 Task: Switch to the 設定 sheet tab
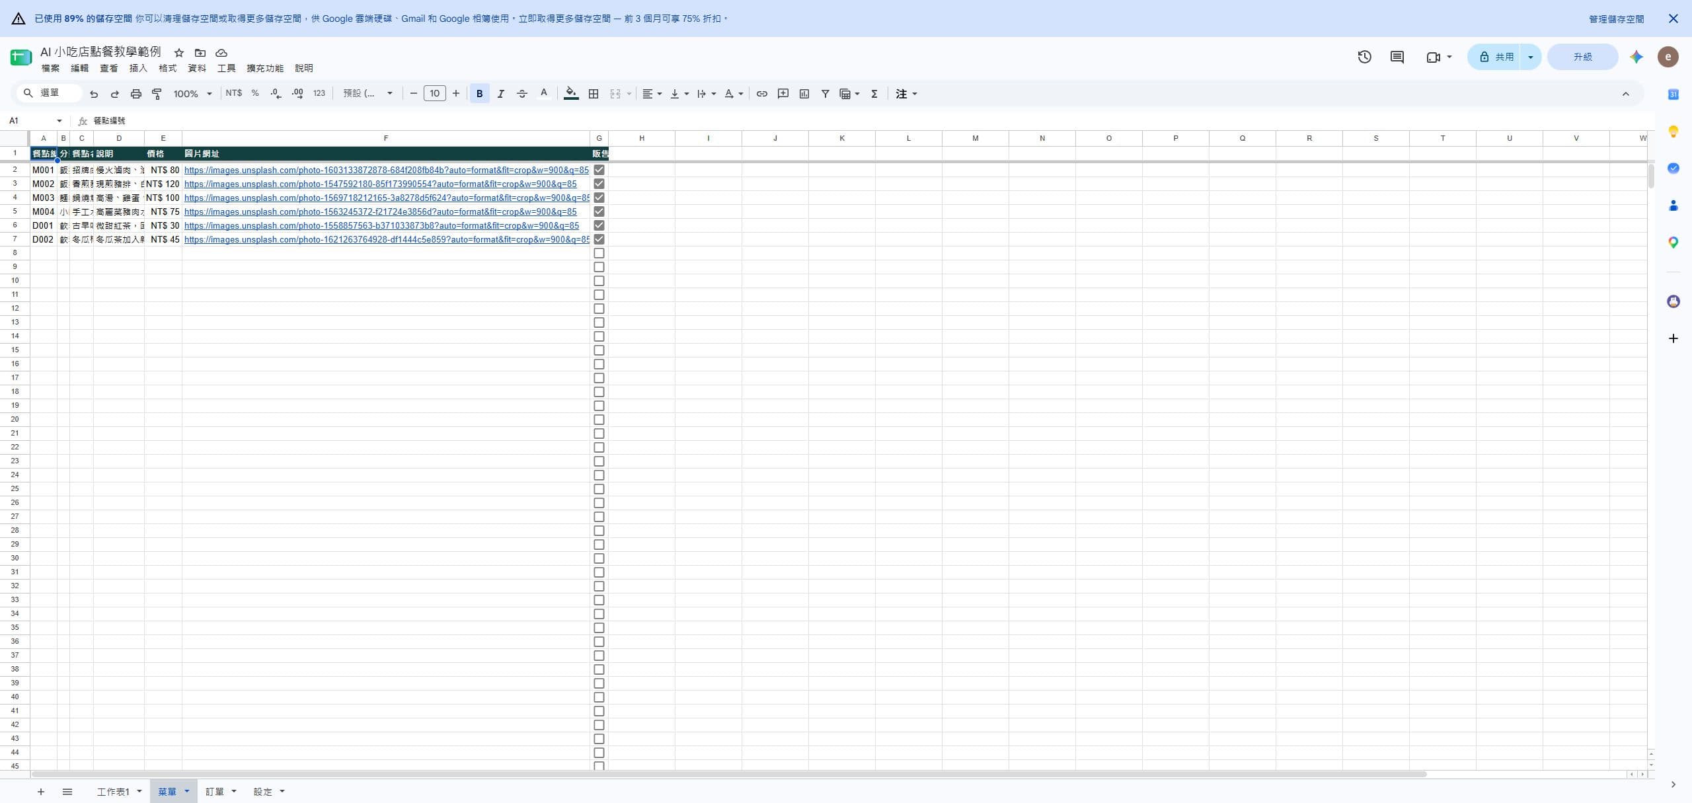pos(263,792)
